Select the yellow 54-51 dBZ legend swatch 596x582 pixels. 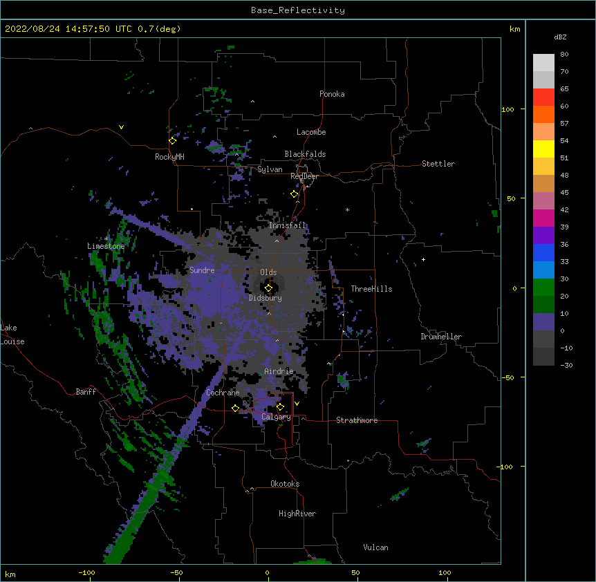pyautogui.click(x=543, y=149)
